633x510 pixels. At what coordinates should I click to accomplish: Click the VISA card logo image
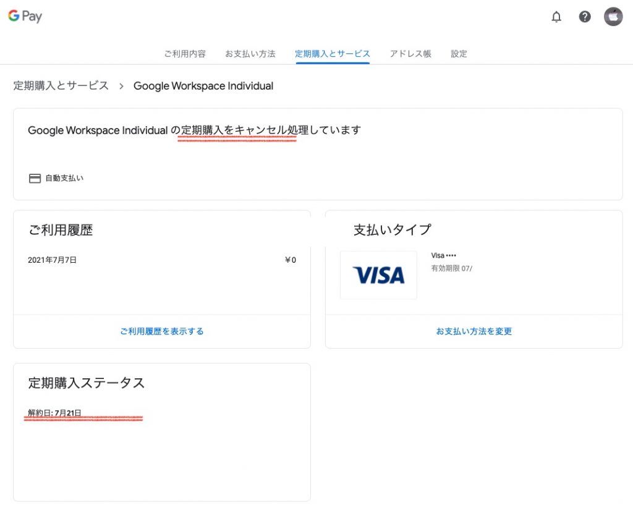point(378,275)
